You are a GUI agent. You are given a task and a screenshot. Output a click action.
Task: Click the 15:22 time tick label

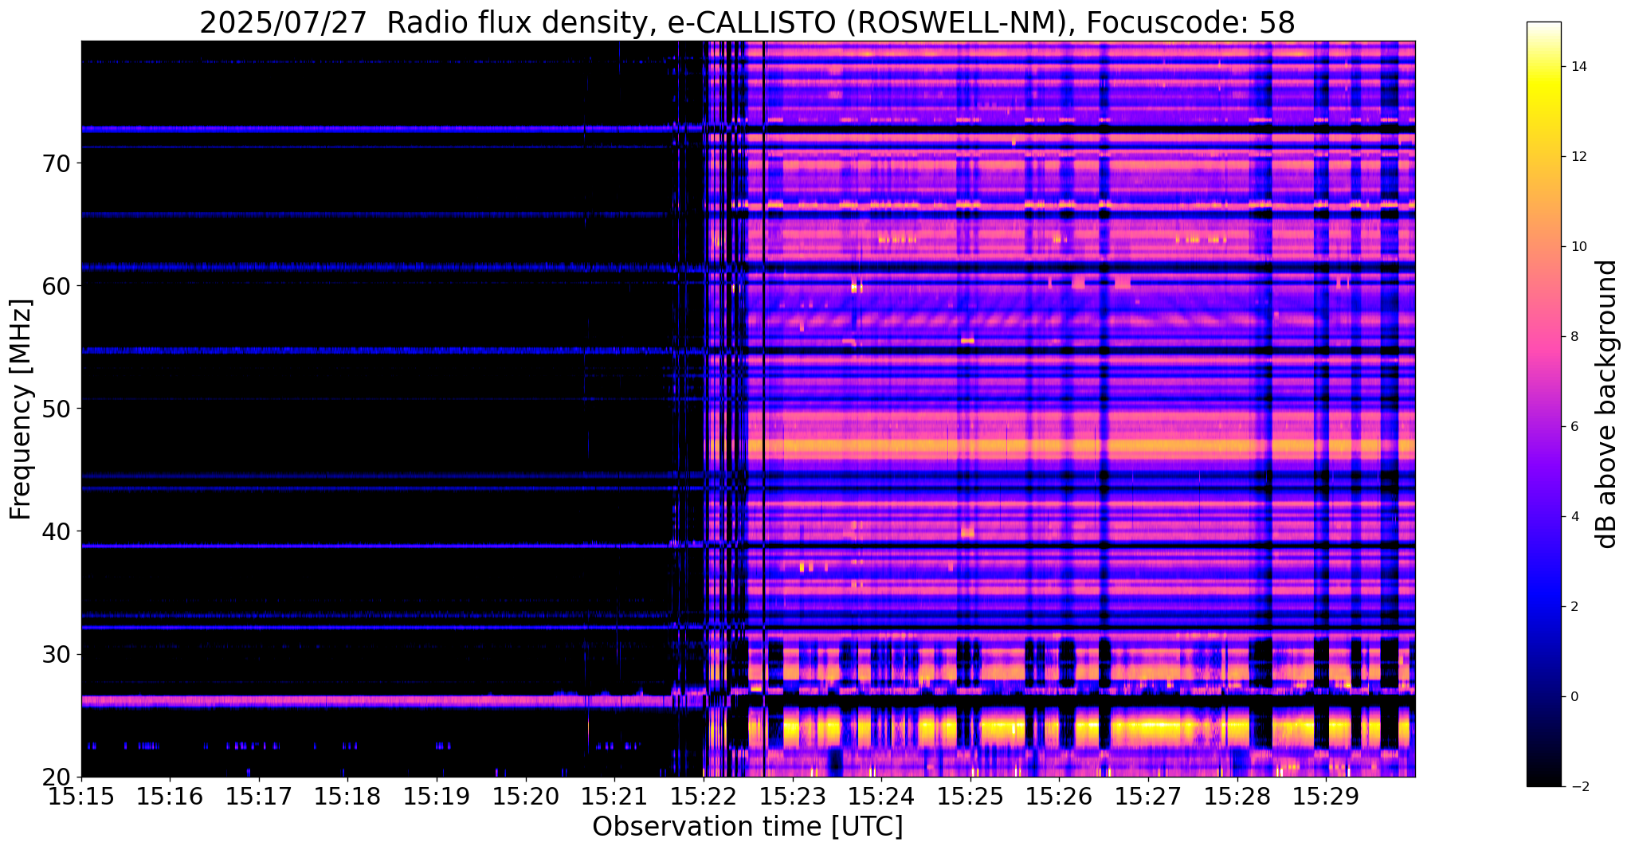coord(704,796)
